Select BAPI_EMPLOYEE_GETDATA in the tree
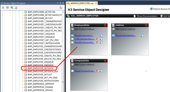Screen dimensions: 170x92 click(x=41, y=68)
